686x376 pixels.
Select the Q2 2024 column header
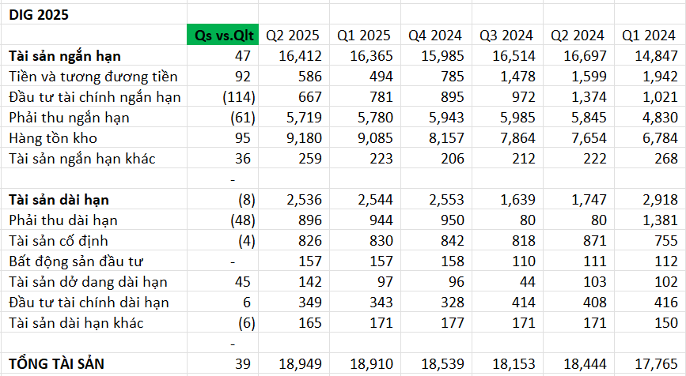(x=579, y=35)
